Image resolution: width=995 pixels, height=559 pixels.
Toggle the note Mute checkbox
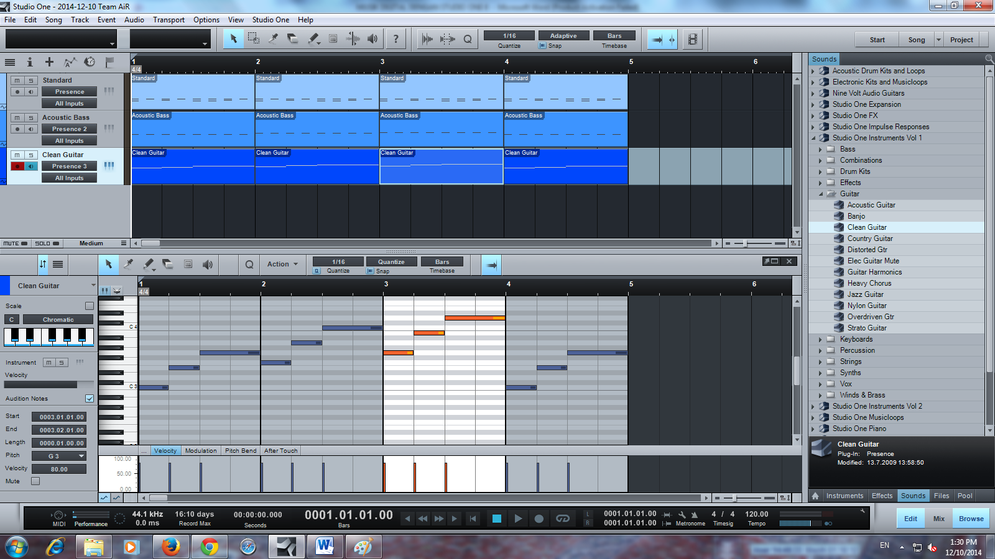(35, 481)
